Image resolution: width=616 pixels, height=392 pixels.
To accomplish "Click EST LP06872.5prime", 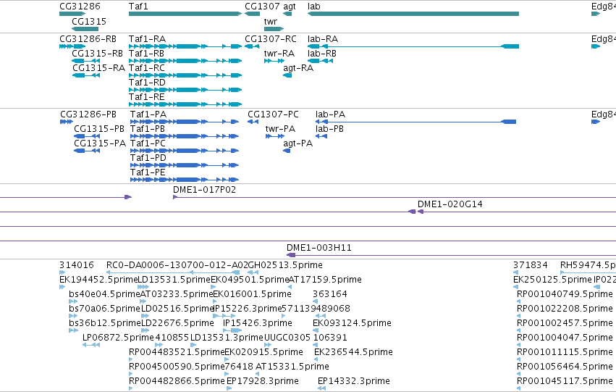I will coord(91,345).
